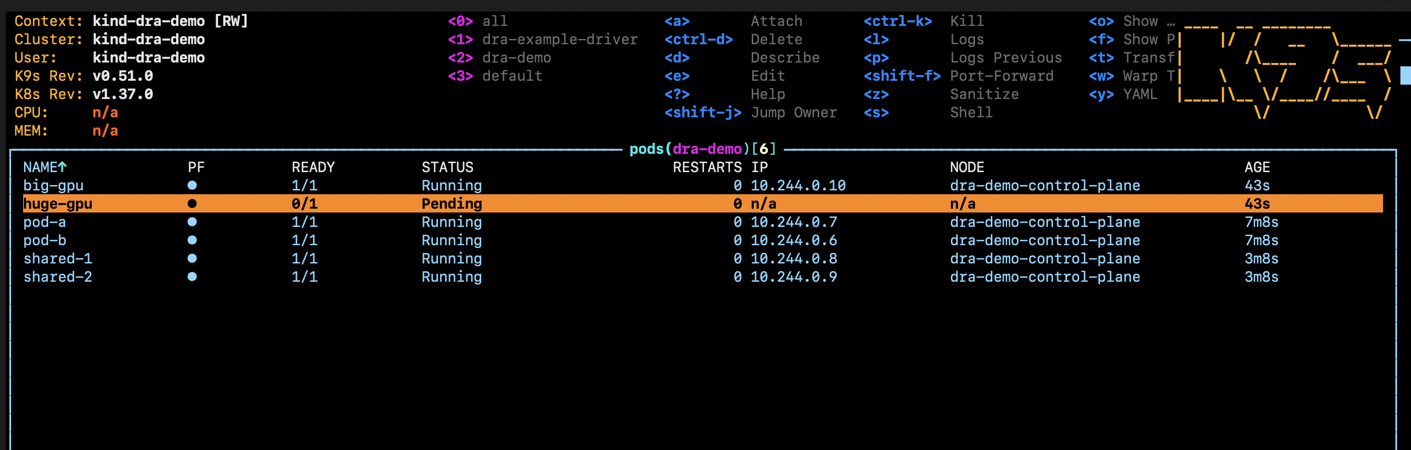Select the pod-a row
This screenshot has width=1411, height=450.
click(703, 222)
